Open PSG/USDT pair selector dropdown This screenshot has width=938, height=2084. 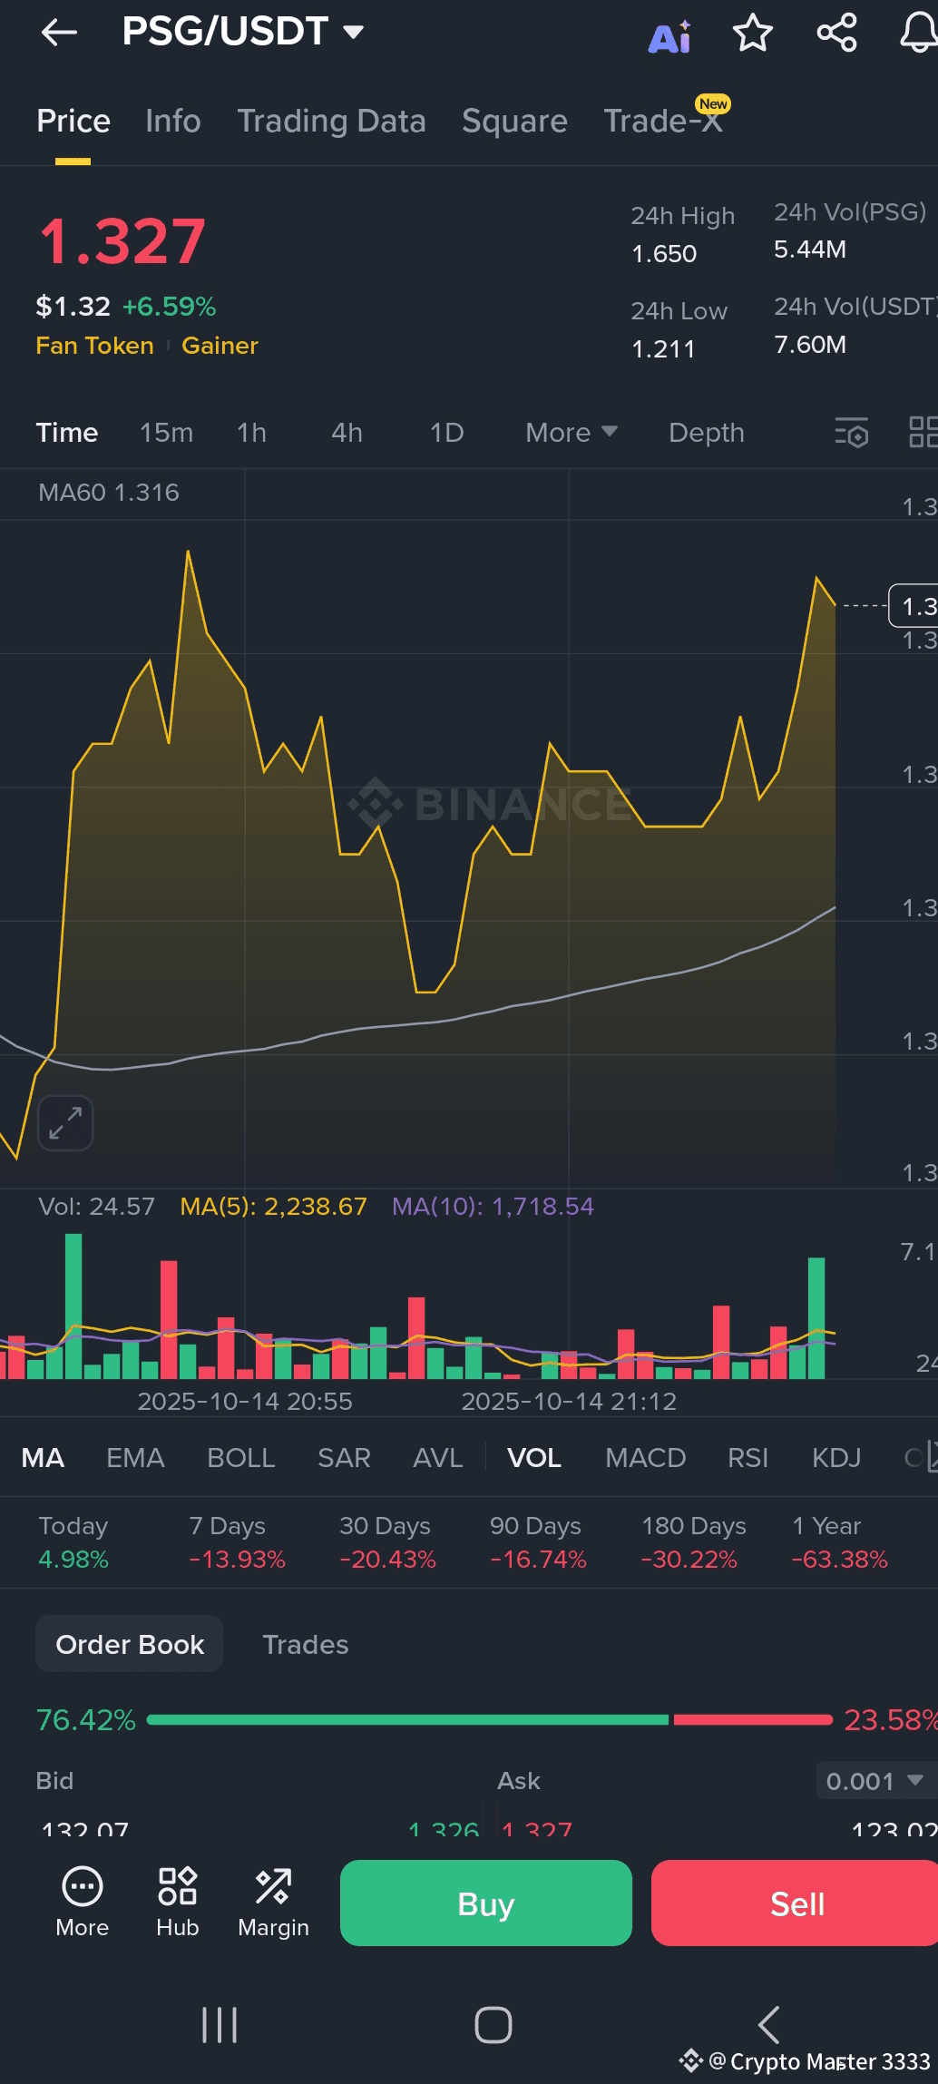(243, 32)
